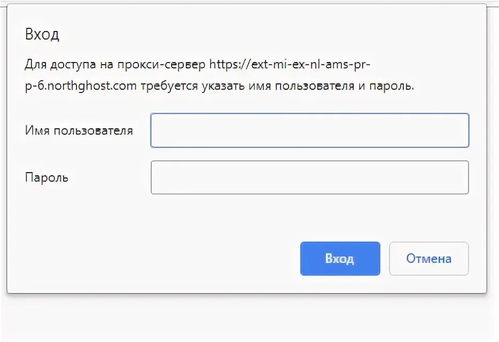Click the Имя пользователя input field
Image resolution: width=499 pixels, height=342 pixels.
309,130
